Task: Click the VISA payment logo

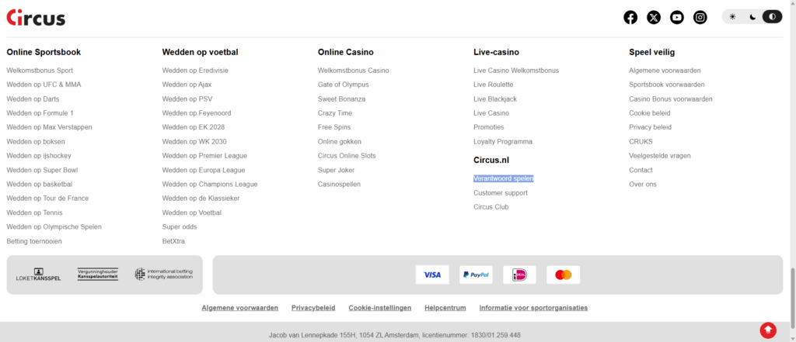Action: pyautogui.click(x=432, y=275)
